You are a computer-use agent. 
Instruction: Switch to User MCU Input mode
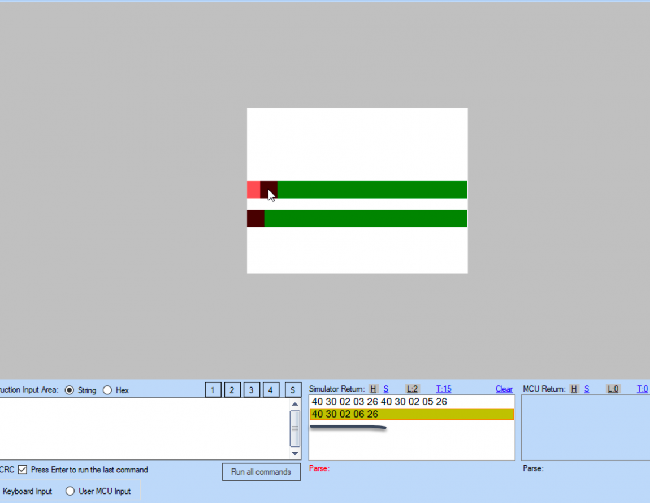(x=70, y=491)
